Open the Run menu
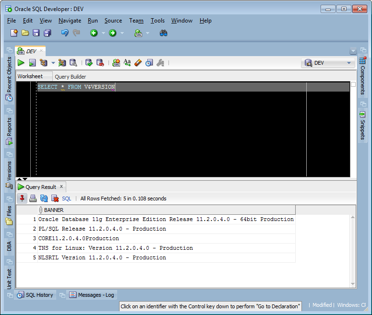This screenshot has height=315, width=372. click(93, 21)
